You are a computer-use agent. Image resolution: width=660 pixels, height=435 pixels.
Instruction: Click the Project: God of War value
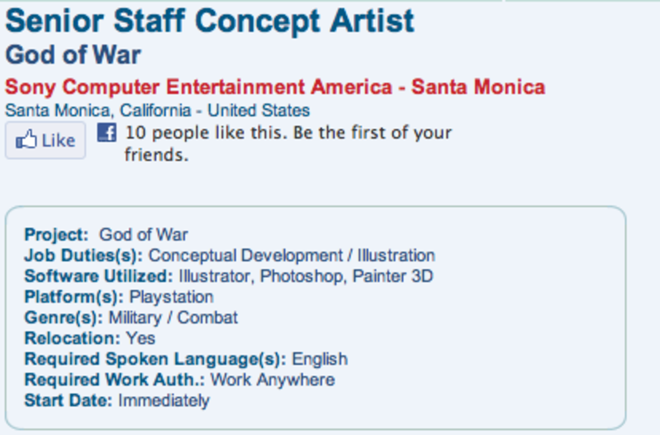click(x=143, y=235)
